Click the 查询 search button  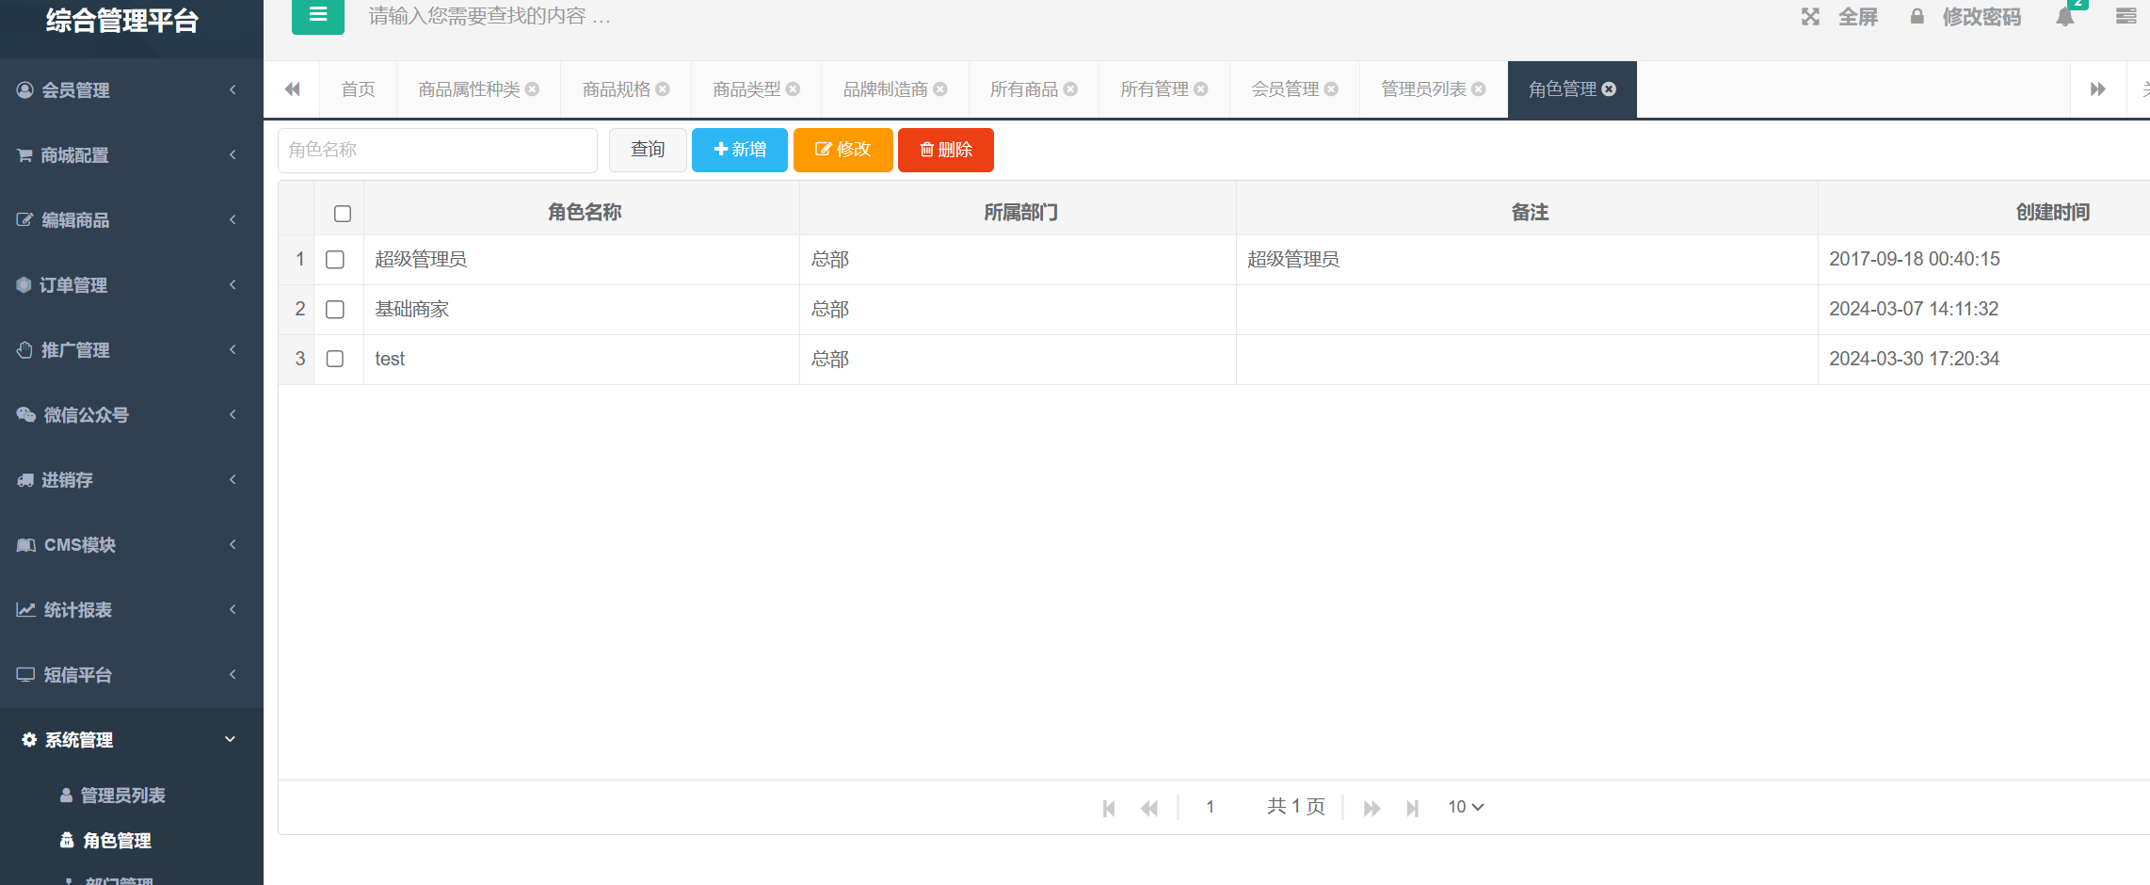coord(648,150)
